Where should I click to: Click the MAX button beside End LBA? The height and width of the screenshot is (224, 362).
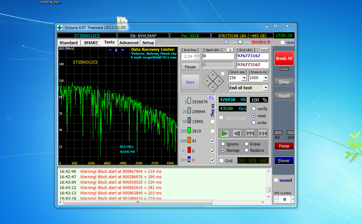(264, 50)
